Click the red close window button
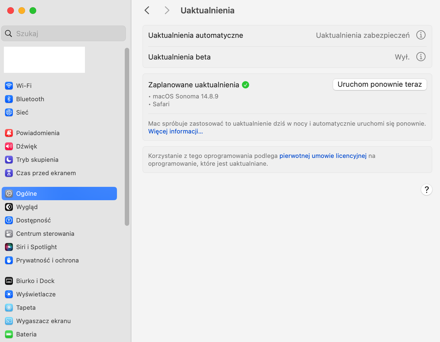The width and height of the screenshot is (440, 342). coord(11,11)
